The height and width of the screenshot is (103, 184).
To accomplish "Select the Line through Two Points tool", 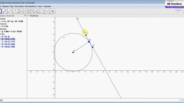I will (10, 11).
